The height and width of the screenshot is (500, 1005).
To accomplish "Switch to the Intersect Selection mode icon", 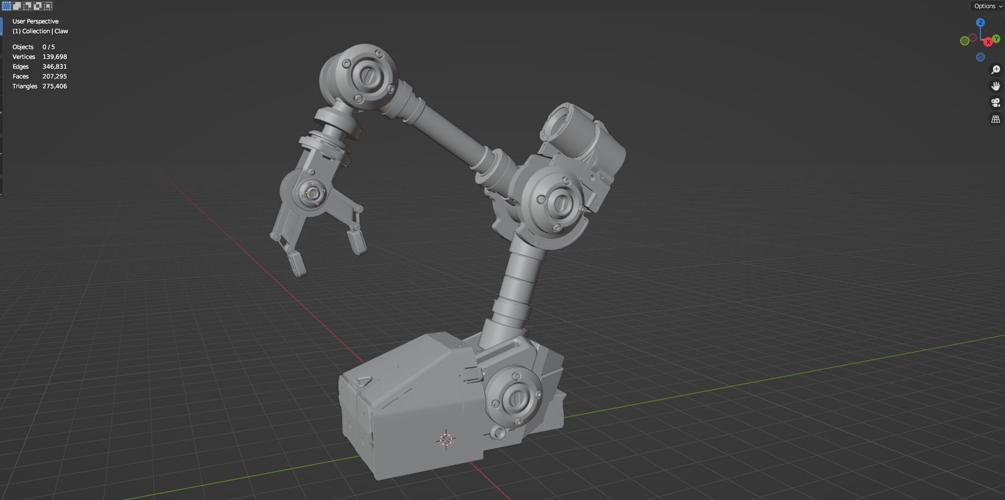I will click(48, 6).
